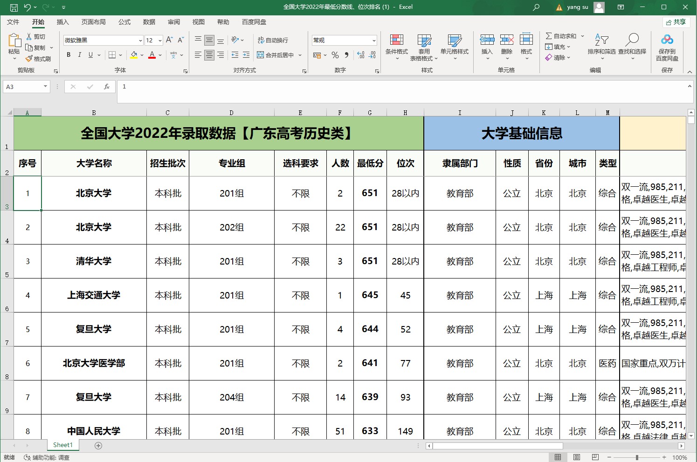This screenshot has width=697, height=462.
Task: Click the increase decimal icon
Action: tap(361, 55)
